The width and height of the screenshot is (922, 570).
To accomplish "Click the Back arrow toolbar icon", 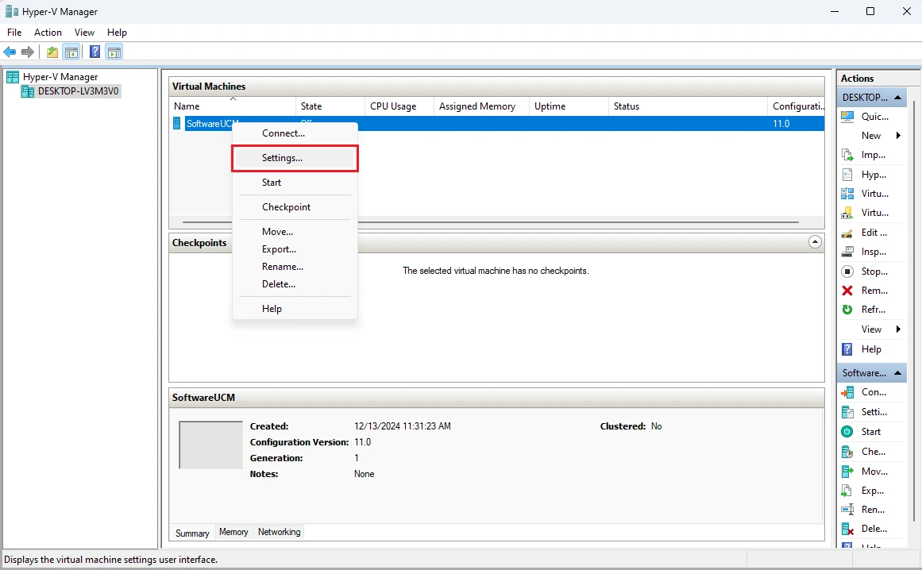I will pyautogui.click(x=10, y=52).
